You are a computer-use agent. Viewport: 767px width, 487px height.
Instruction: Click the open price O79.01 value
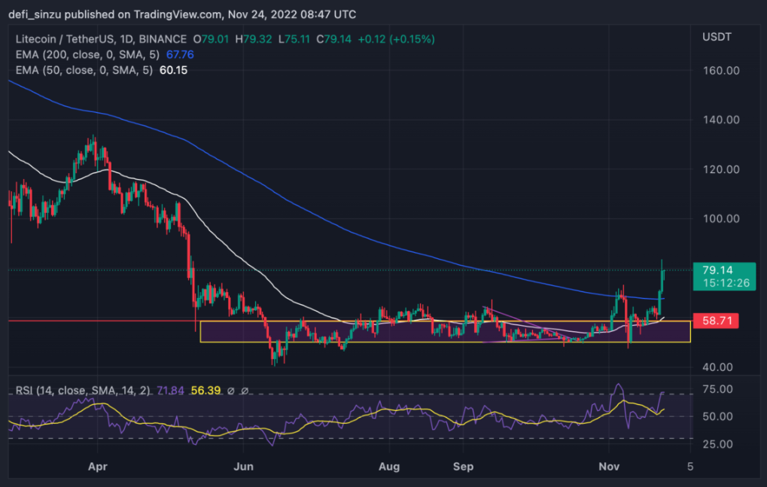tap(211, 39)
